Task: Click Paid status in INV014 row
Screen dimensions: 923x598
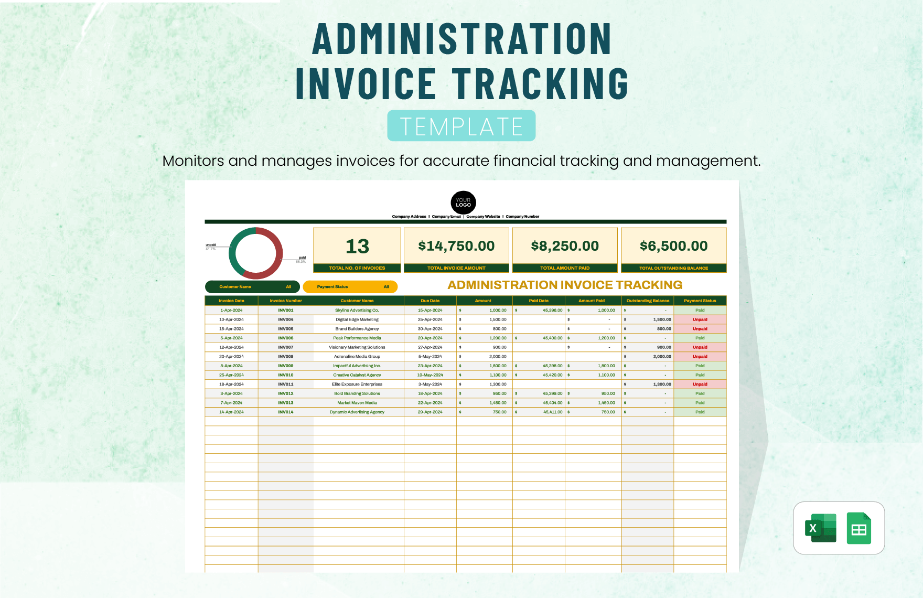Action: (x=700, y=412)
